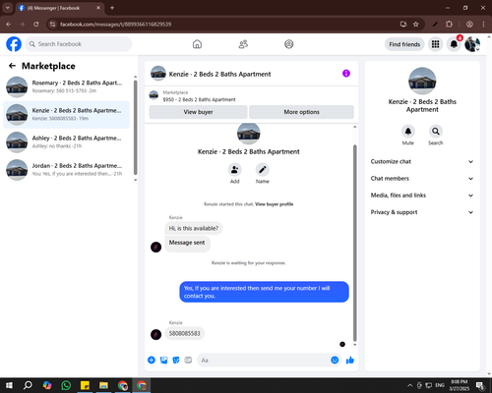Click the More options button

[301, 112]
